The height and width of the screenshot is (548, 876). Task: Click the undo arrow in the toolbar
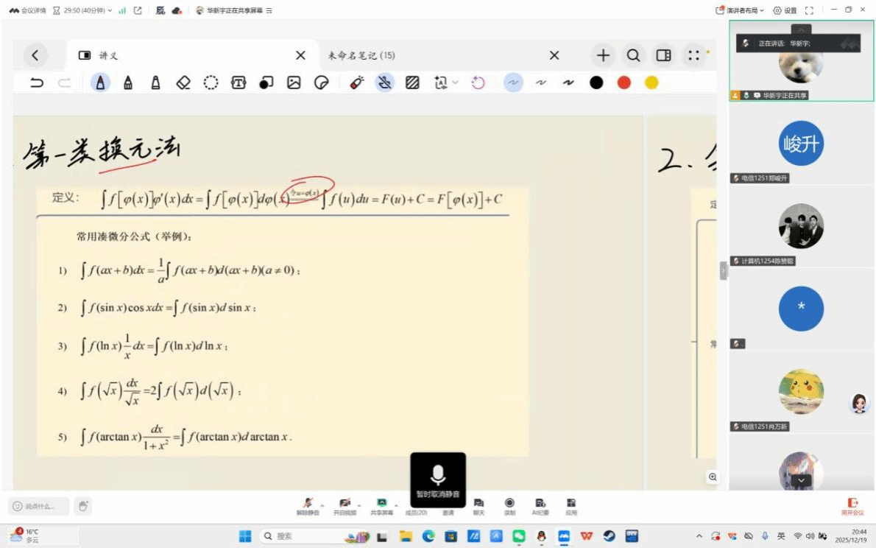point(37,82)
